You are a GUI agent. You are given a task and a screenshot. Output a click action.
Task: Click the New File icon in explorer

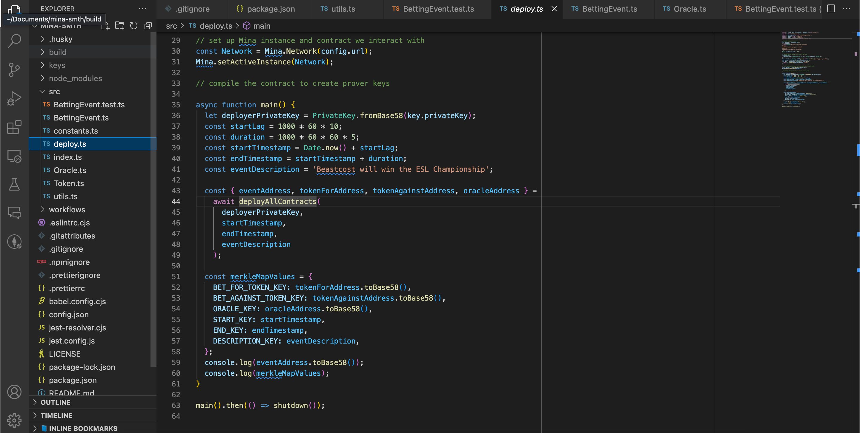(105, 26)
